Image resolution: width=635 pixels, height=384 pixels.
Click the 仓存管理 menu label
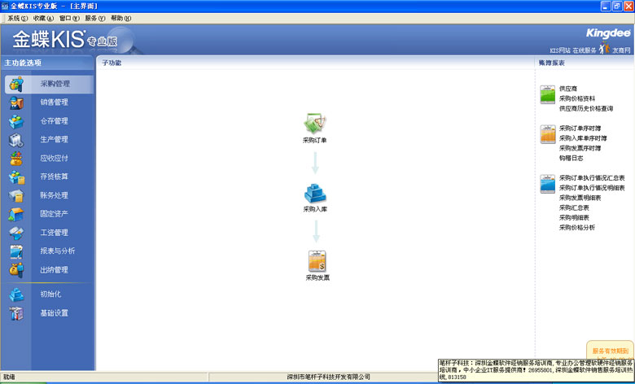(55, 121)
